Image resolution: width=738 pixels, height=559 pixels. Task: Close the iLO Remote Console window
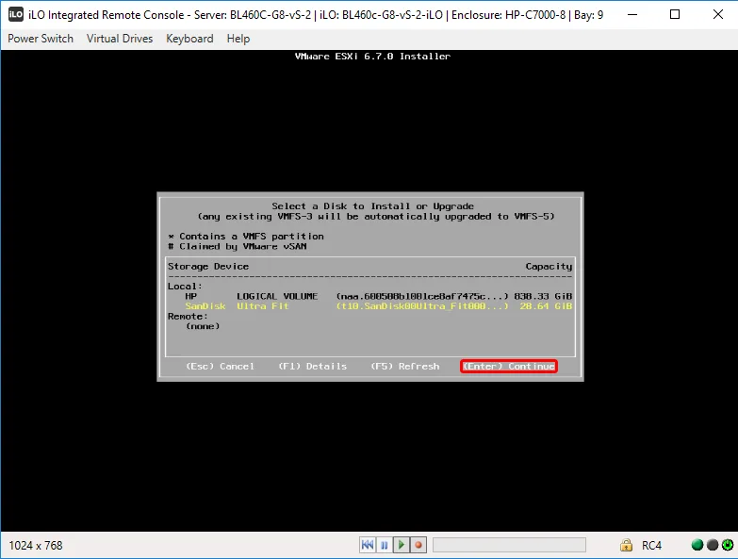pyautogui.click(x=718, y=14)
